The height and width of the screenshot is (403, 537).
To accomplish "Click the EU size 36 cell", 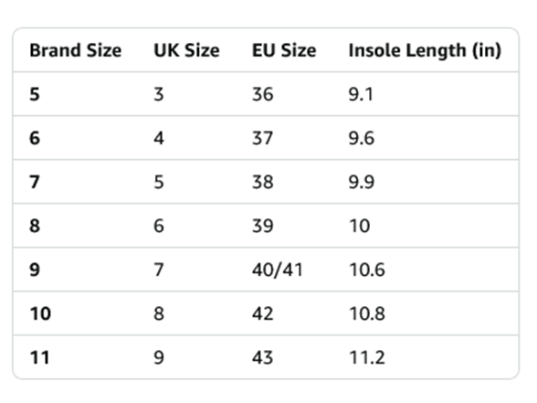I will 263,94.
